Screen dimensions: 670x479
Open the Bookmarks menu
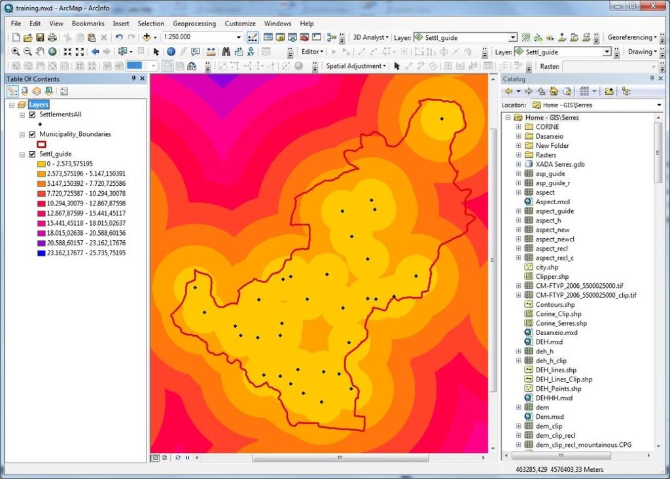pos(88,24)
